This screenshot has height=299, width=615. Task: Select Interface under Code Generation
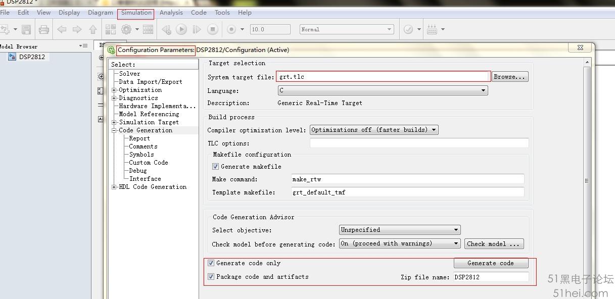pos(145,179)
